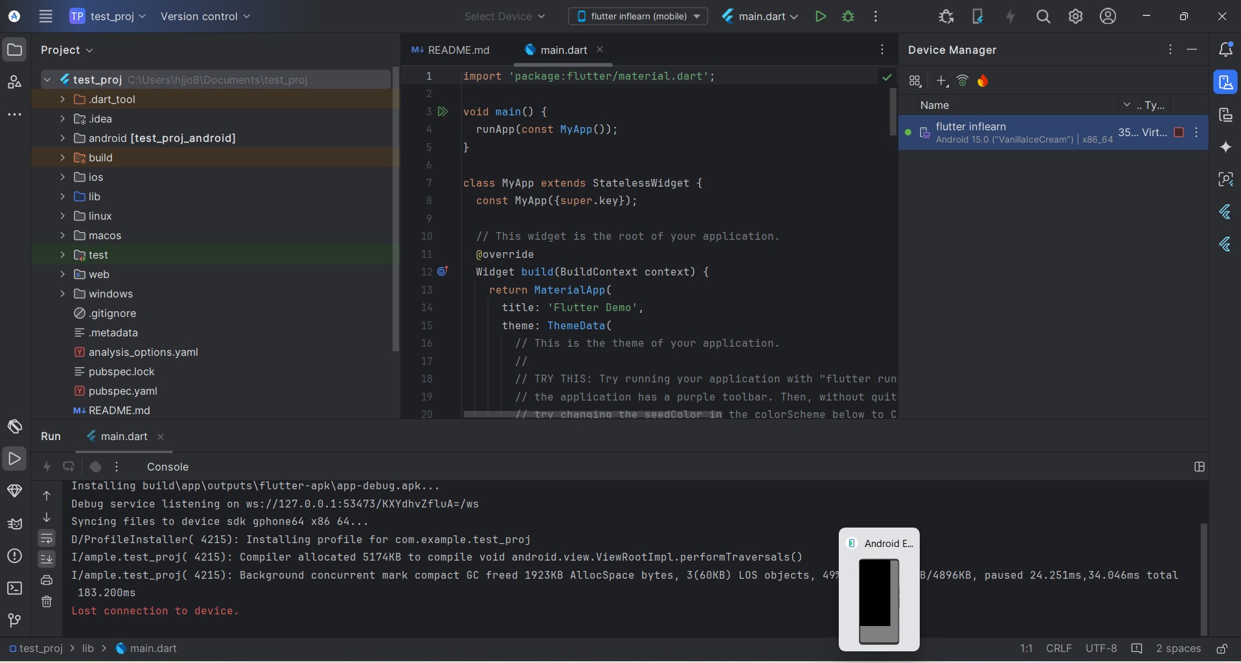Toggle console layout split icon
This screenshot has width=1241, height=663.
coord(1200,467)
